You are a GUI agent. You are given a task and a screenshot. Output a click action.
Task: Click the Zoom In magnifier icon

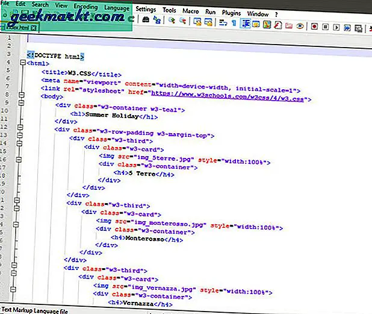tap(172, 20)
